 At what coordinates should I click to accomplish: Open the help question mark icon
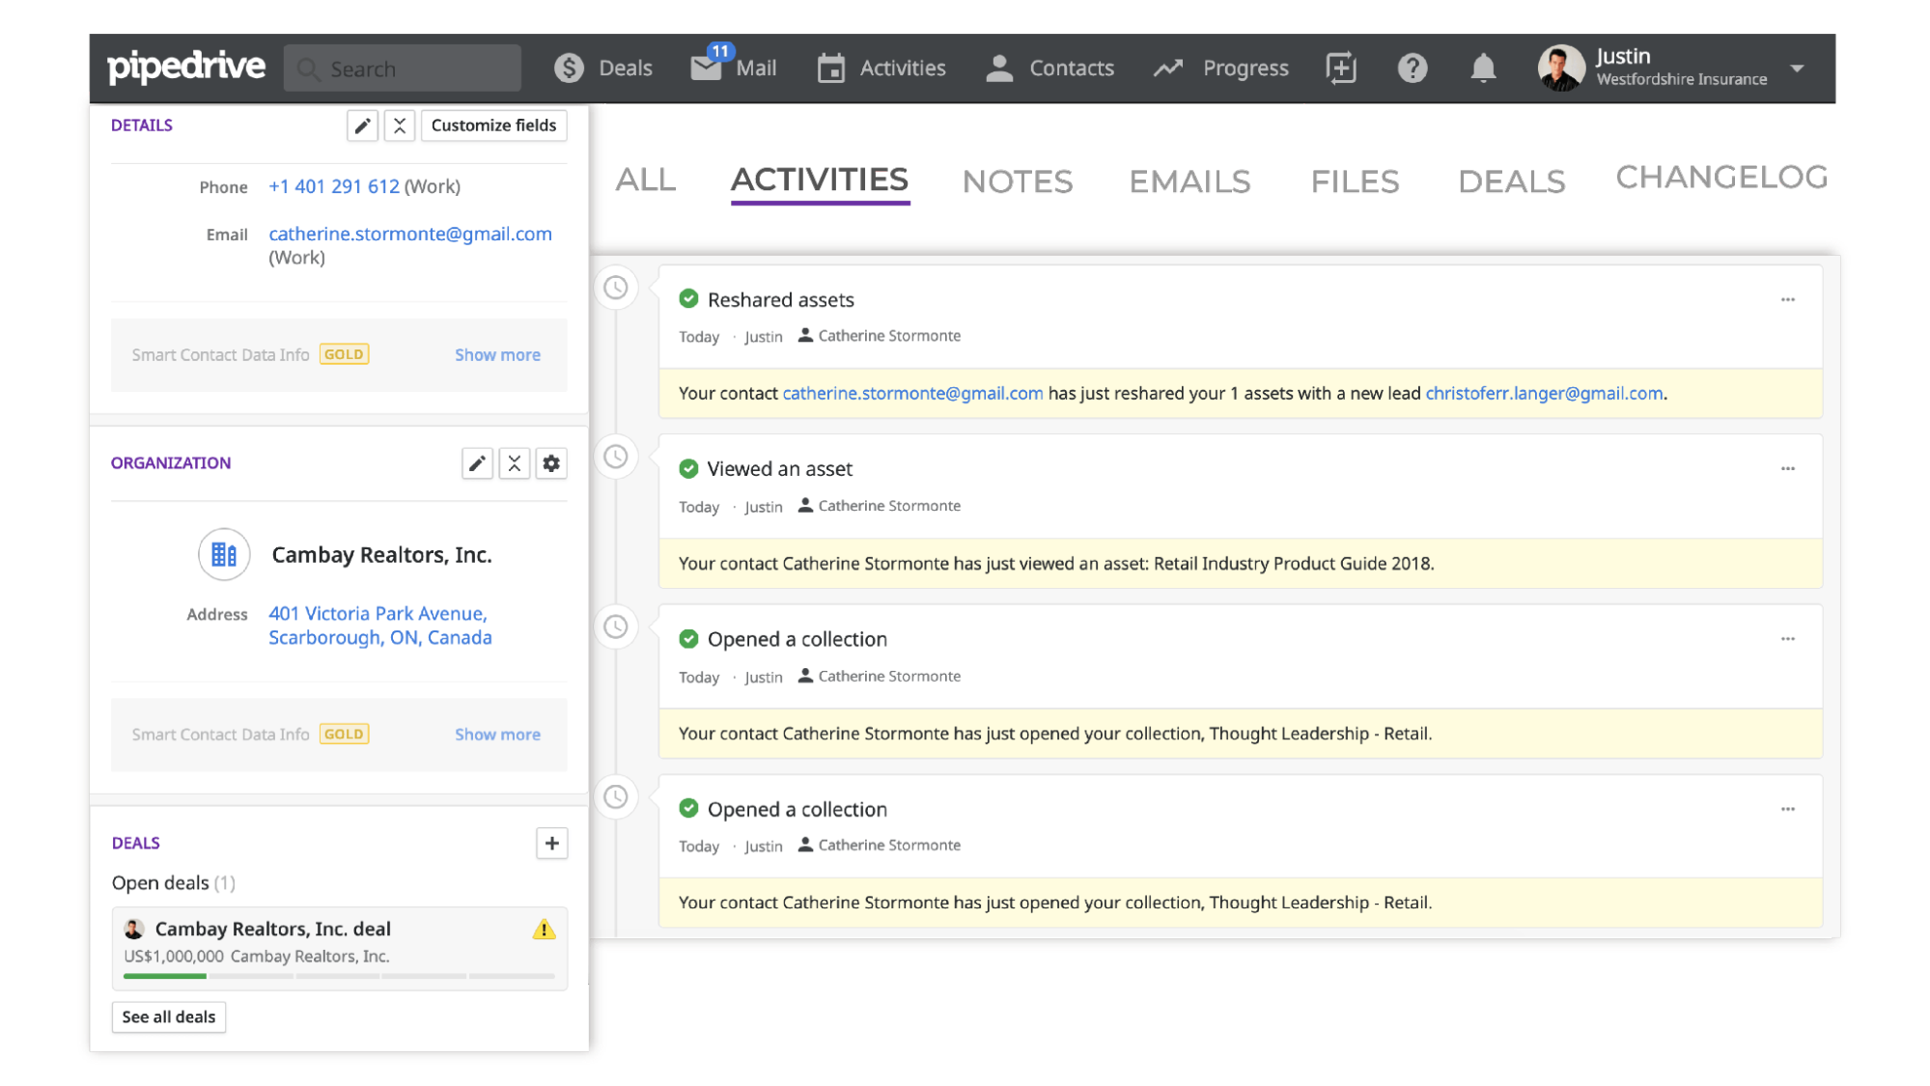tap(1413, 69)
